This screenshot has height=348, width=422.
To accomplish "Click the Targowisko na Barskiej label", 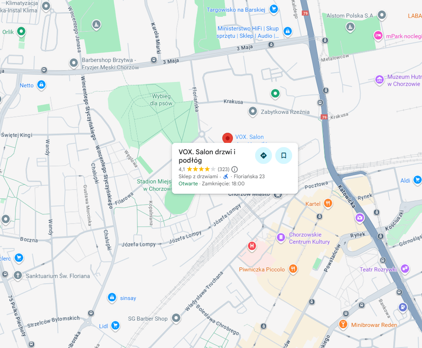I will click(x=236, y=10).
